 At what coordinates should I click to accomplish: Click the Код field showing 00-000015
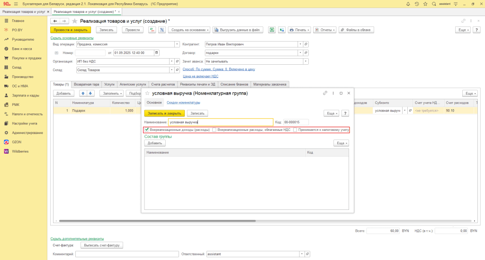pyautogui.click(x=296, y=122)
